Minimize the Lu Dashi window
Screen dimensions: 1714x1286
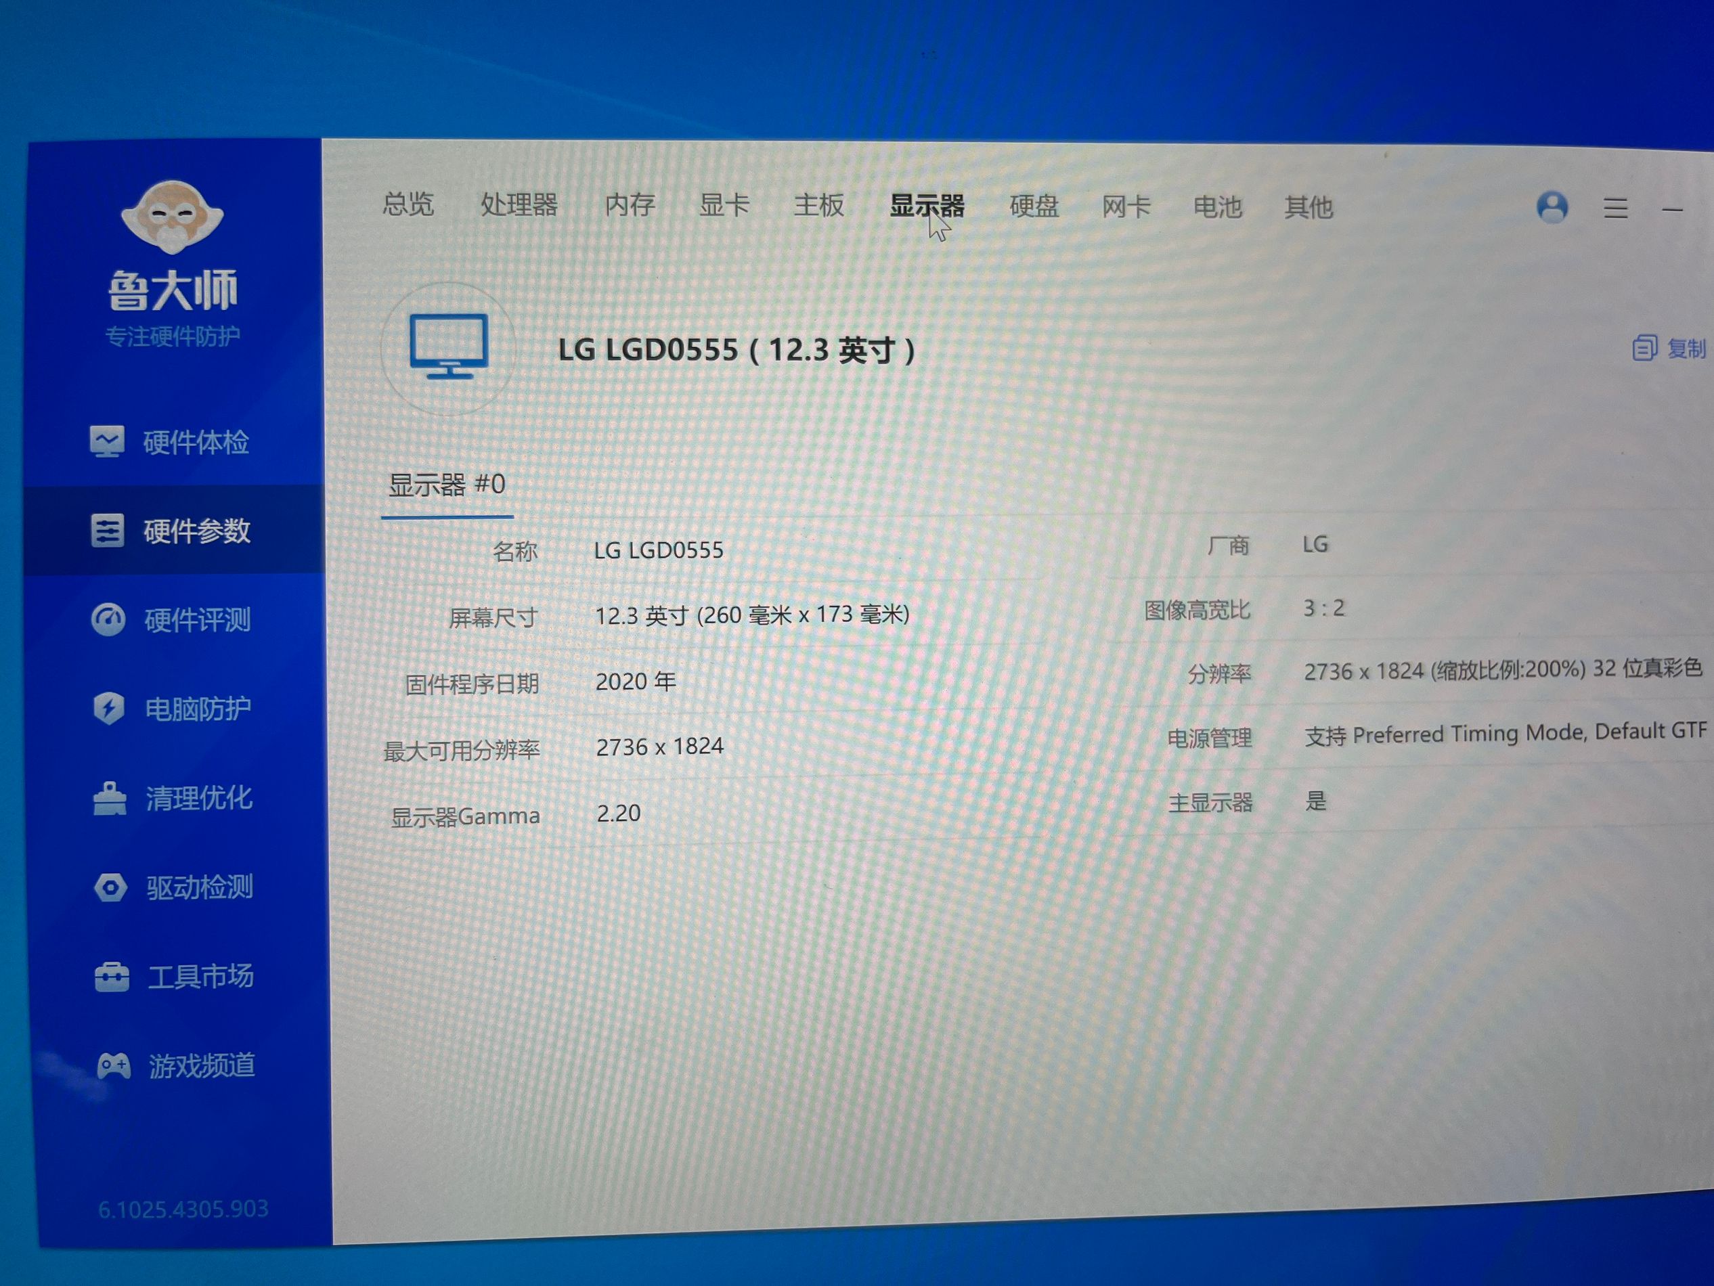[x=1673, y=209]
